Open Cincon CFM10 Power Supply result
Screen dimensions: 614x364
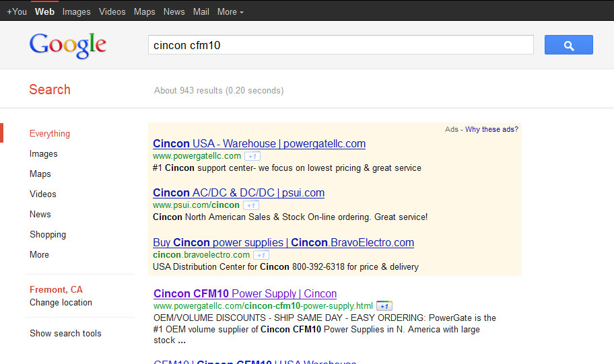(x=245, y=293)
